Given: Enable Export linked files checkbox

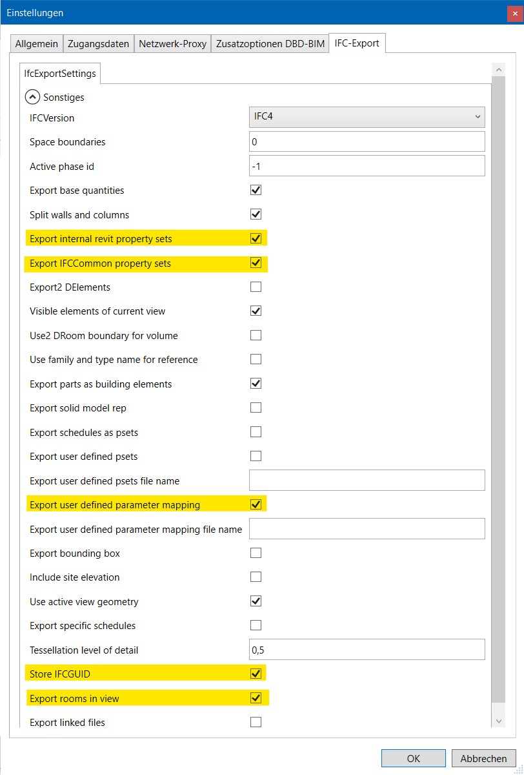Looking at the screenshot, I should coord(256,722).
